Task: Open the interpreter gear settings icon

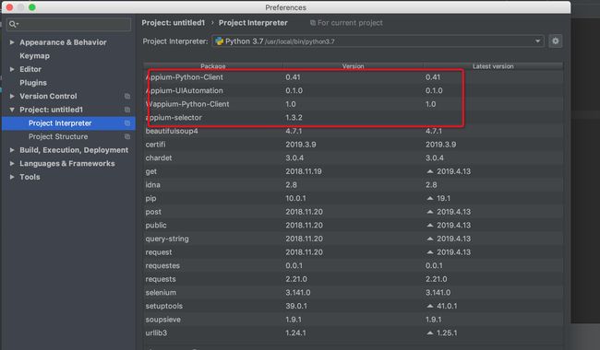Action: click(555, 41)
